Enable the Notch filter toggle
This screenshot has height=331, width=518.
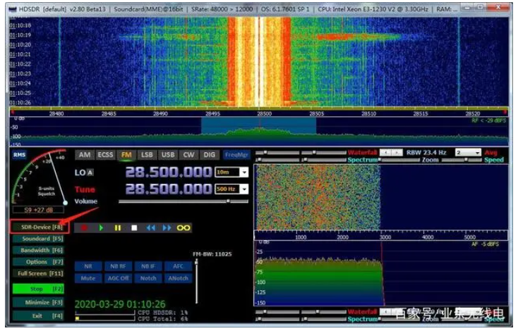click(x=147, y=278)
